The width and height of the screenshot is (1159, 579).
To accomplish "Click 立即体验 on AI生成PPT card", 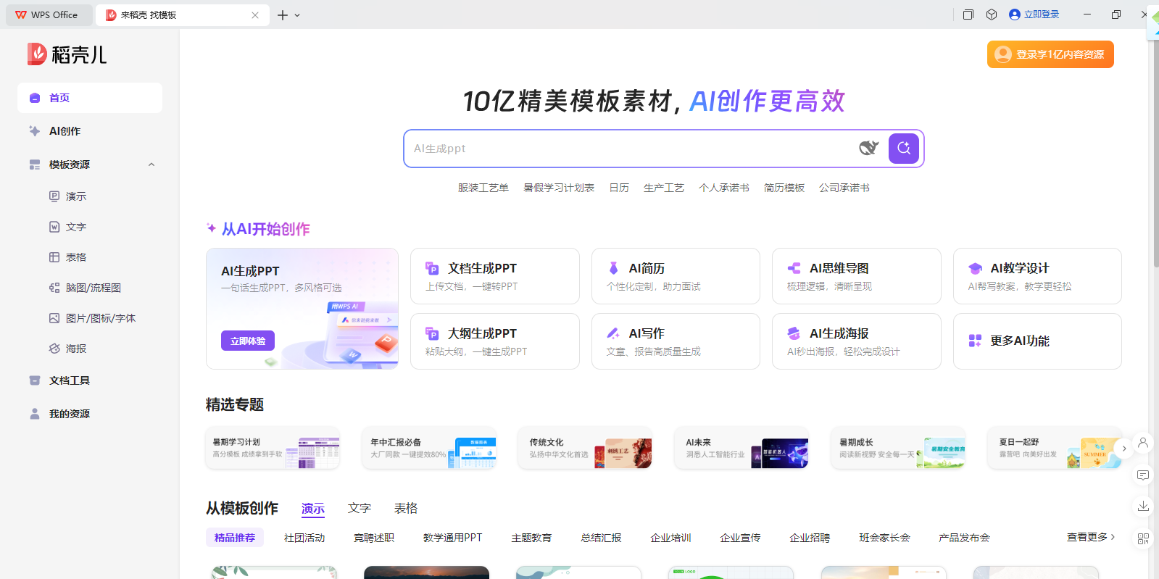I will point(248,341).
